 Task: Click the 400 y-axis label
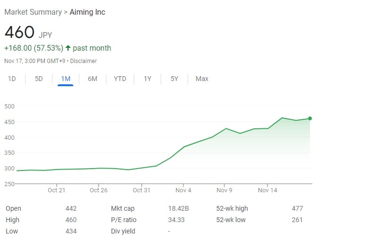click(9, 137)
